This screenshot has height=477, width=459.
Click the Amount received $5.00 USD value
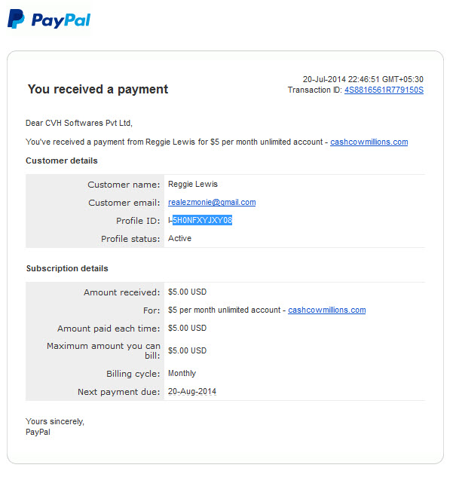click(x=187, y=292)
